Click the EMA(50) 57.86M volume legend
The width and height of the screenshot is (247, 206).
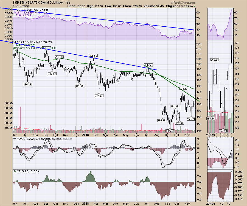coord(46,48)
